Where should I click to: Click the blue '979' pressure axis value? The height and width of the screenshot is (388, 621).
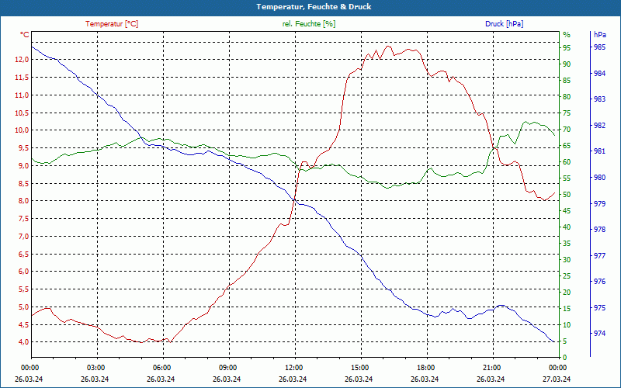point(599,203)
